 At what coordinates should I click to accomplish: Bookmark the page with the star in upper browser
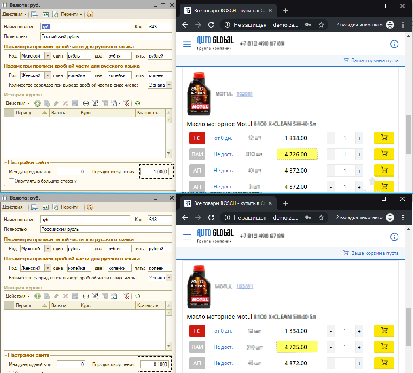(x=321, y=25)
